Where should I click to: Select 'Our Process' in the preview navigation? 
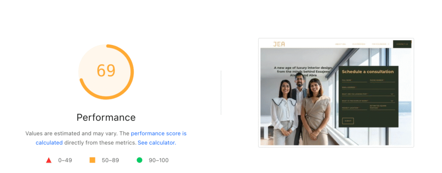[x=358, y=44]
